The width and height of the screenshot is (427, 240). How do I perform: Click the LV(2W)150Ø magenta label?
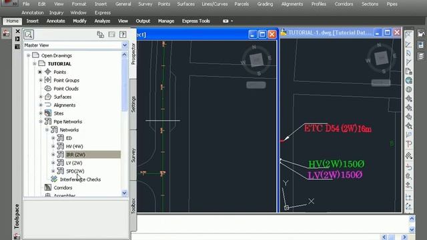tap(335, 175)
